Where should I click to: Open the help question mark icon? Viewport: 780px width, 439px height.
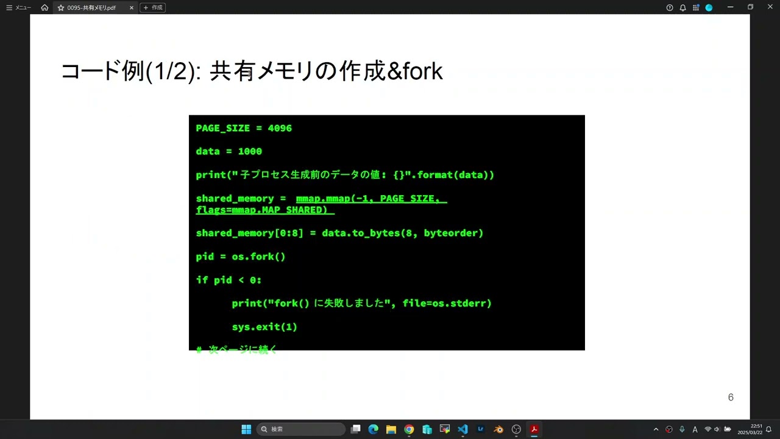[670, 7]
